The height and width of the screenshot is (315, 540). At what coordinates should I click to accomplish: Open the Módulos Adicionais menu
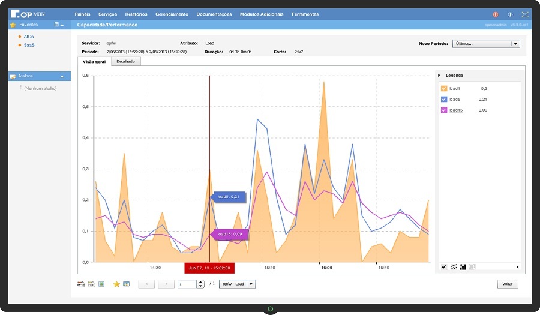tap(262, 14)
